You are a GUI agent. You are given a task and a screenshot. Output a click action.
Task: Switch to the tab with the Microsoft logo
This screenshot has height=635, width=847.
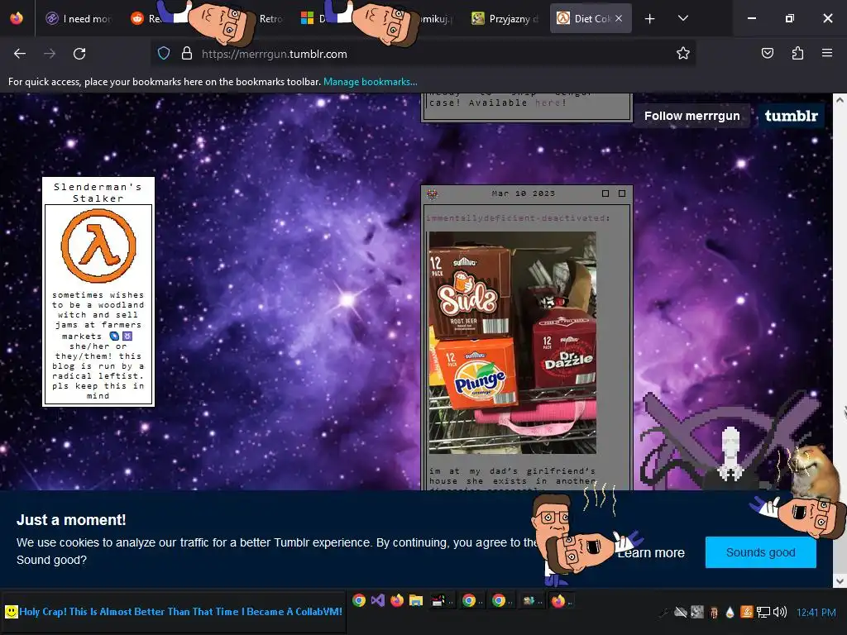pos(308,18)
